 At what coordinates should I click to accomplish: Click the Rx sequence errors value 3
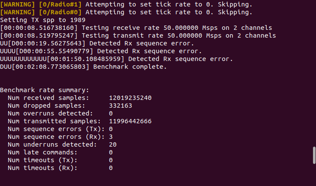pyautogui.click(x=111, y=137)
